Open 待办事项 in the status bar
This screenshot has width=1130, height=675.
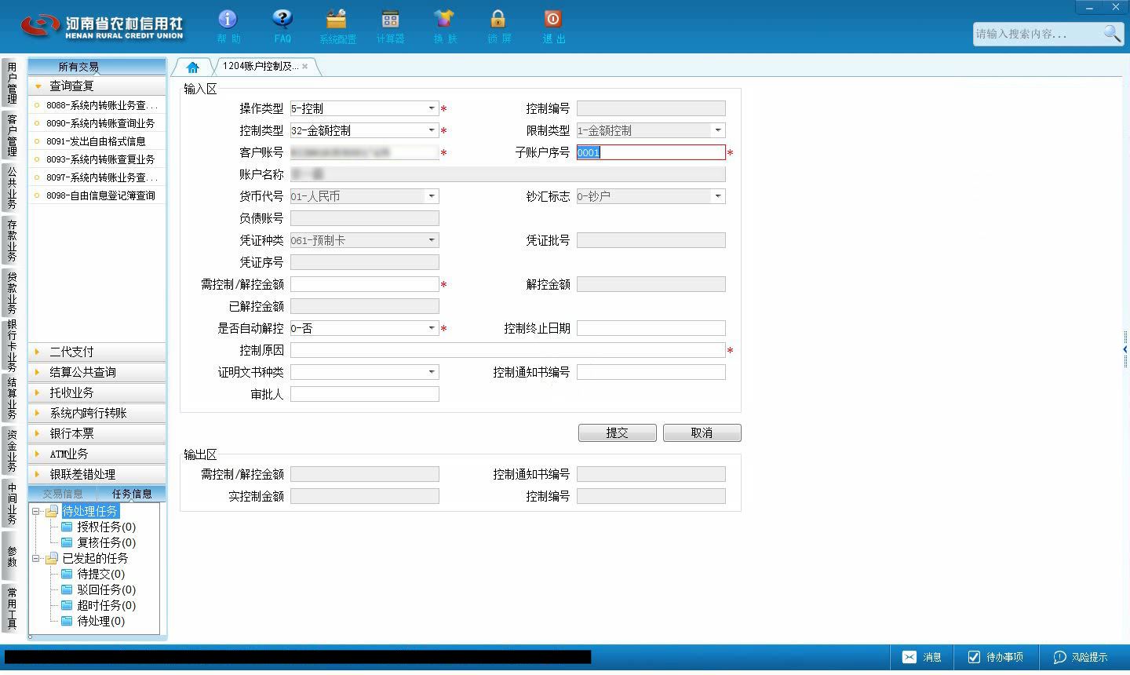(996, 657)
